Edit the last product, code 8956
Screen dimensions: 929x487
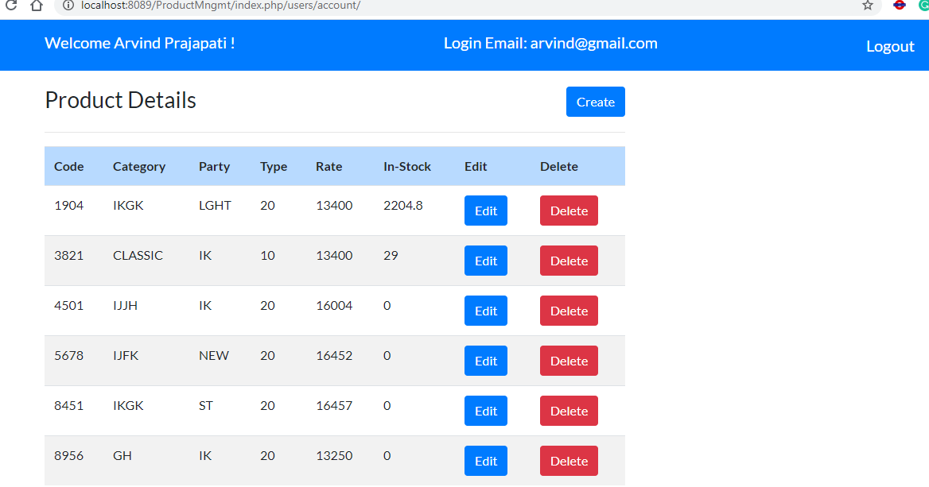[x=485, y=461]
